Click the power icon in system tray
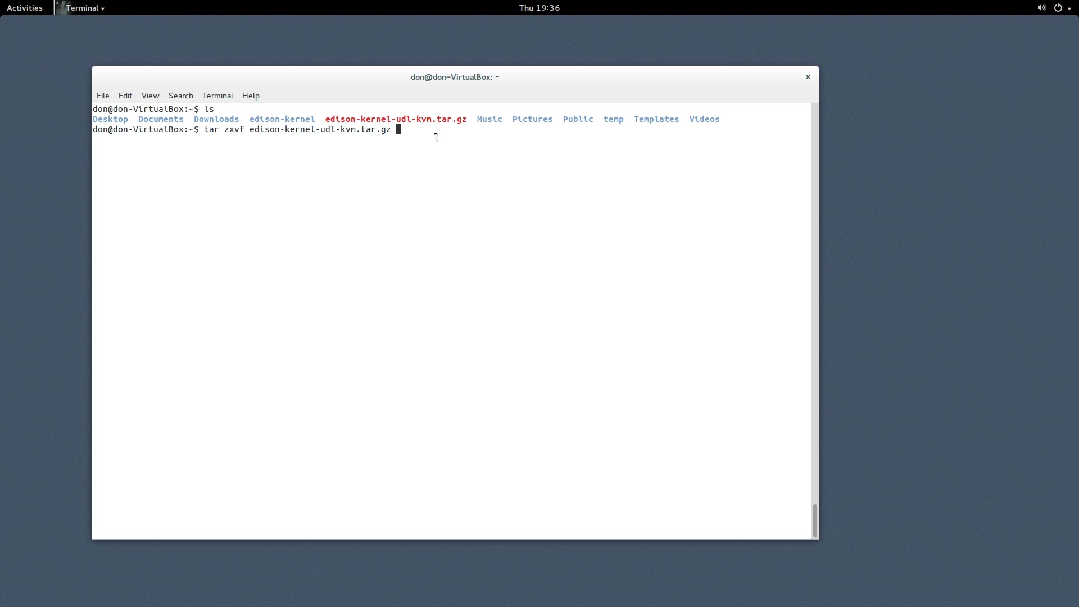The width and height of the screenshot is (1079, 607). point(1058,8)
